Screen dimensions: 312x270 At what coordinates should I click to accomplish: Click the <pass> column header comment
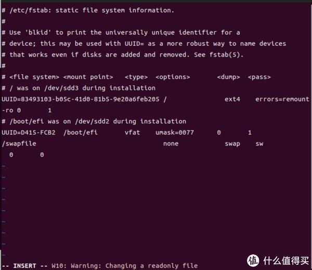pyautogui.click(x=259, y=77)
